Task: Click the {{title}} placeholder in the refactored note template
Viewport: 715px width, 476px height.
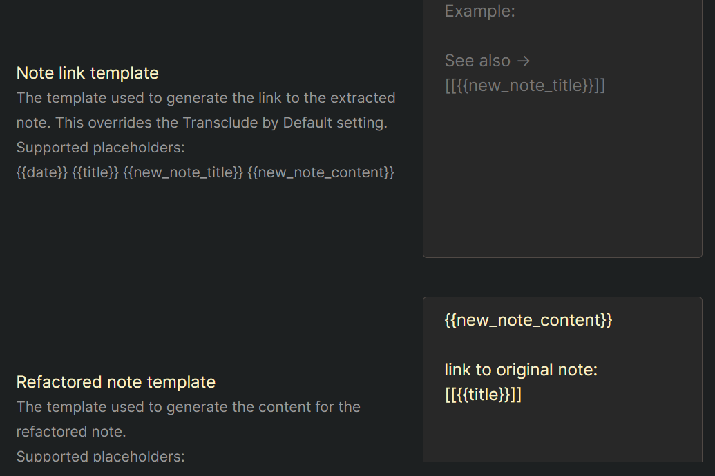Action: coord(484,395)
